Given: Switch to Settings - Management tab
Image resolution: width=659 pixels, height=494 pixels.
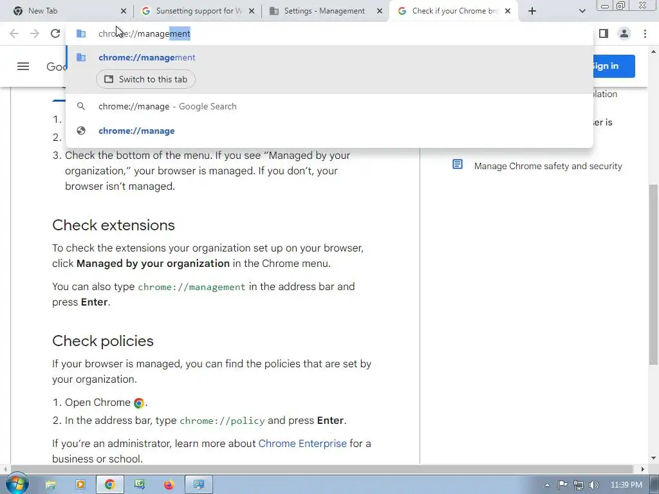Looking at the screenshot, I should 324,11.
